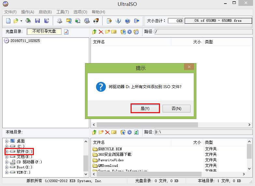Image resolution: width=255 pixels, height=186 pixels.
Task: Click the rename icon in local directory toolbar
Action: 114,132
